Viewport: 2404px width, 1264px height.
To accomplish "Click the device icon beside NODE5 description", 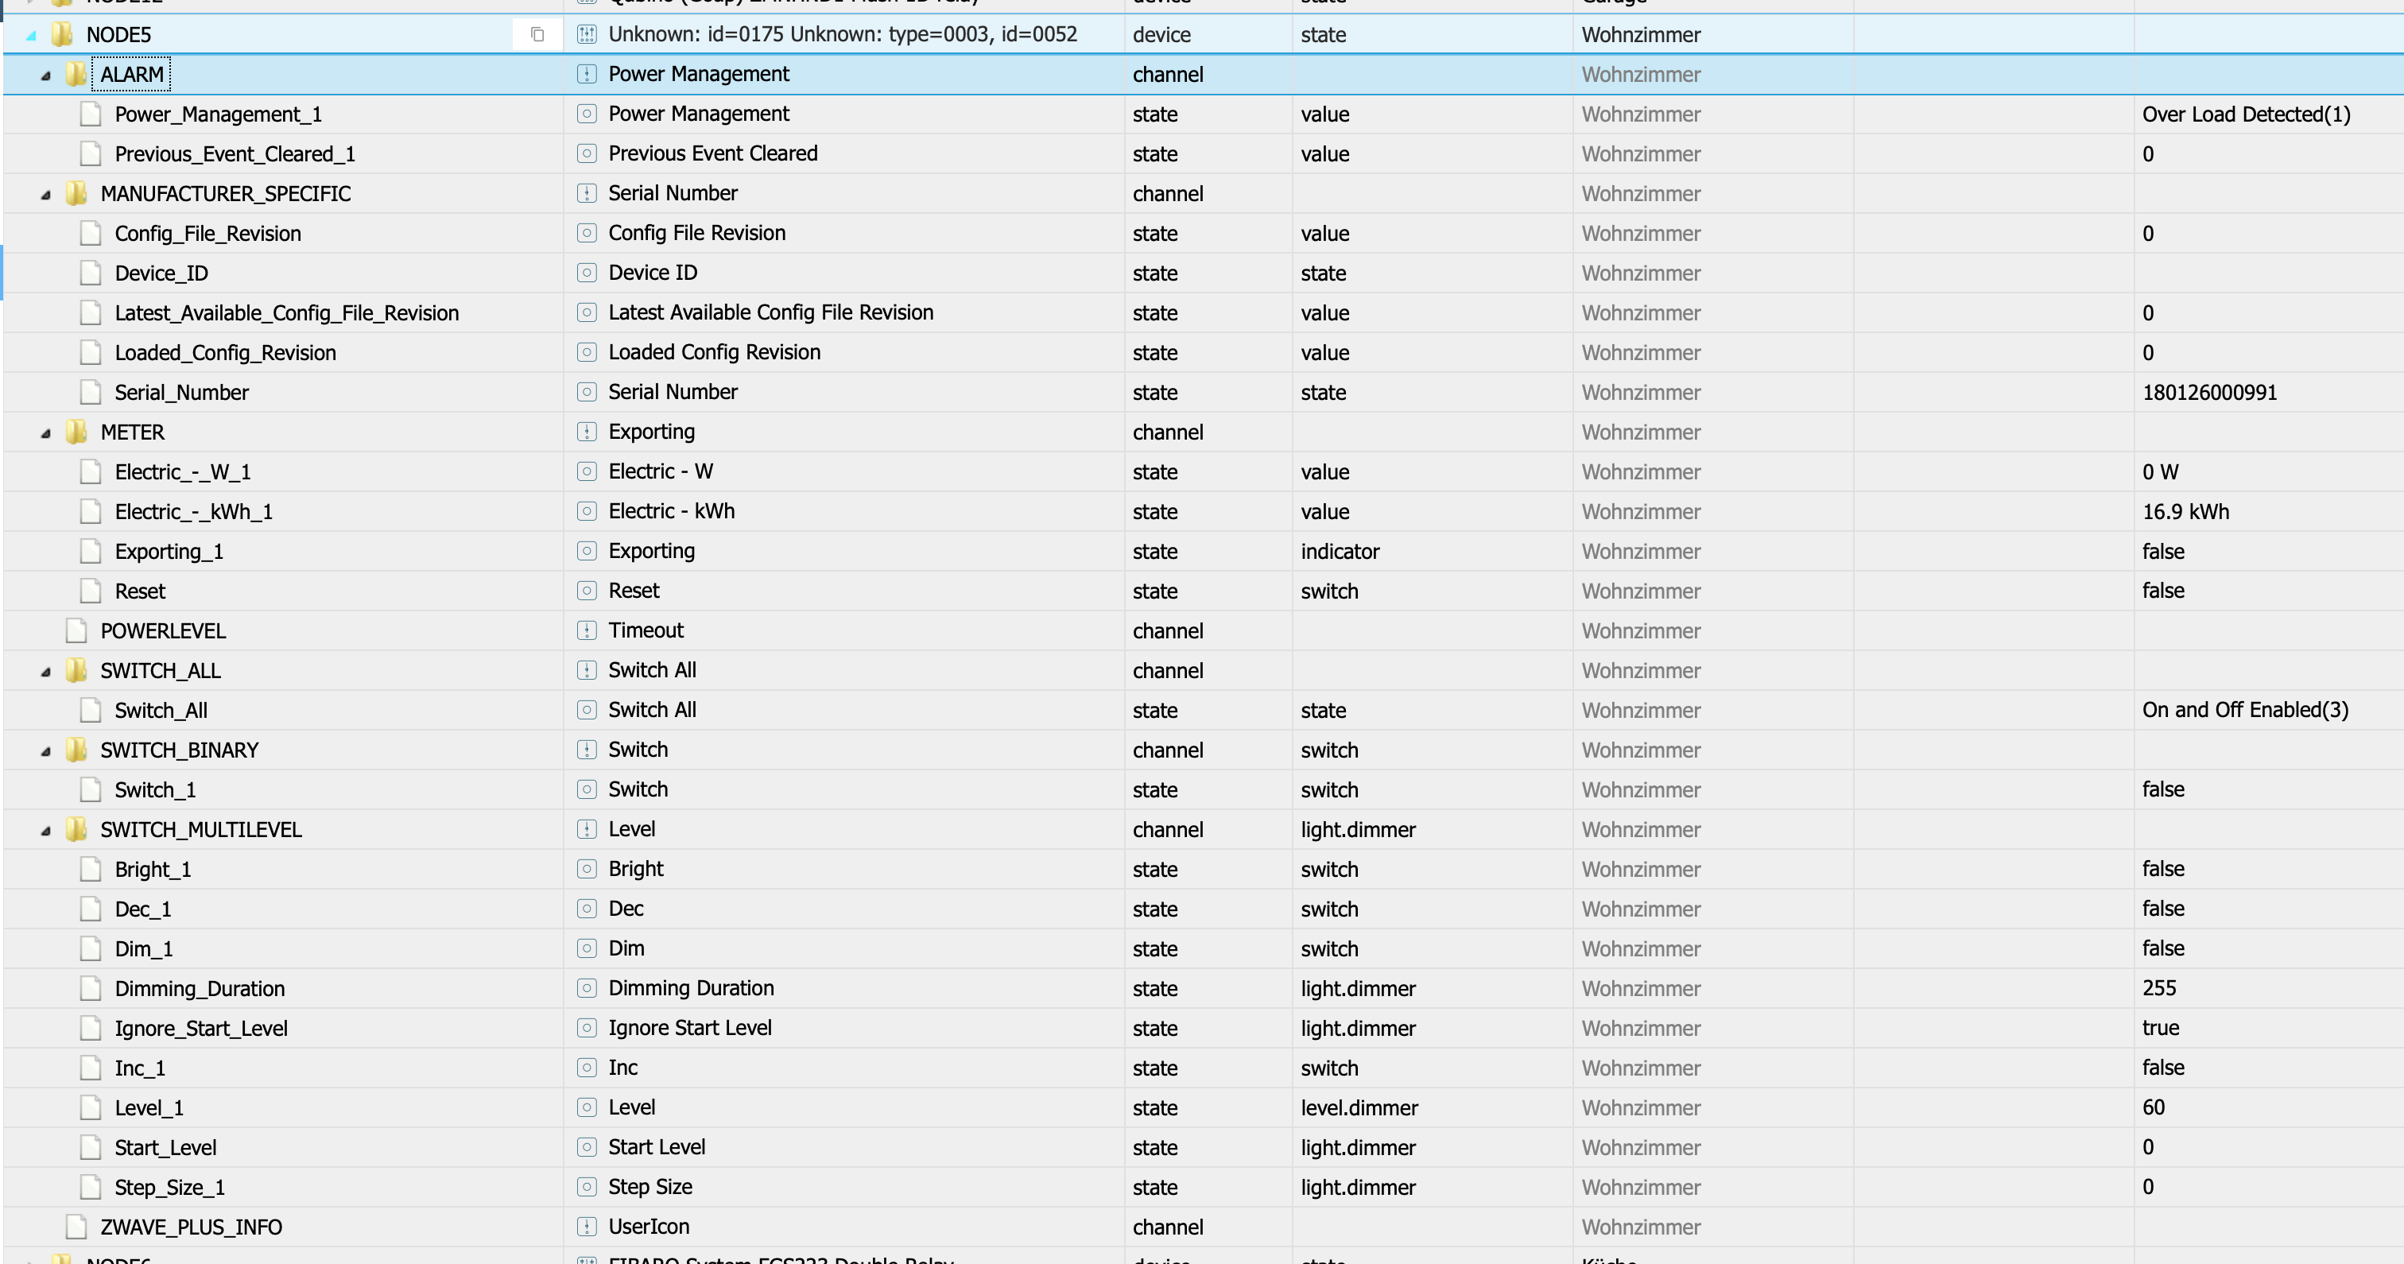I will click(x=586, y=34).
